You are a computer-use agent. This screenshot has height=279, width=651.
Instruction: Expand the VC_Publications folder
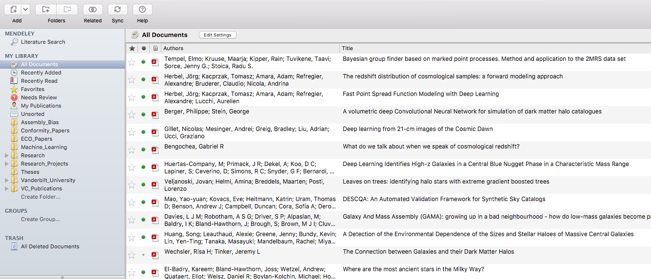pyautogui.click(x=6, y=189)
